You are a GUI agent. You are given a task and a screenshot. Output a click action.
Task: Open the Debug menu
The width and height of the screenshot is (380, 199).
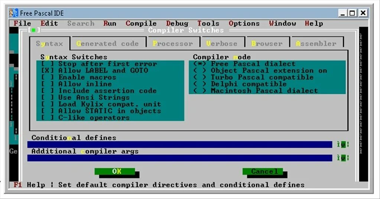coord(177,23)
